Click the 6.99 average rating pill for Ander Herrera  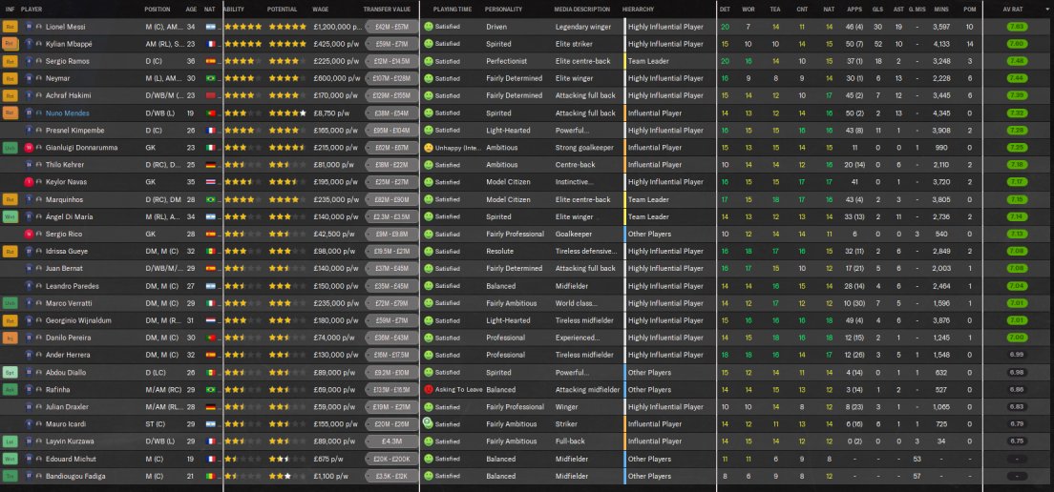(x=1017, y=355)
